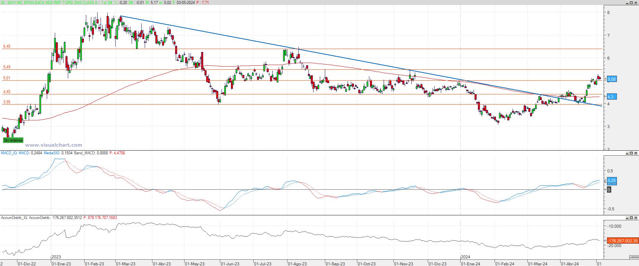Click the 01-Abr-23 date axis label
Image resolution: width=639 pixels, height=266 pixels.
(162, 264)
